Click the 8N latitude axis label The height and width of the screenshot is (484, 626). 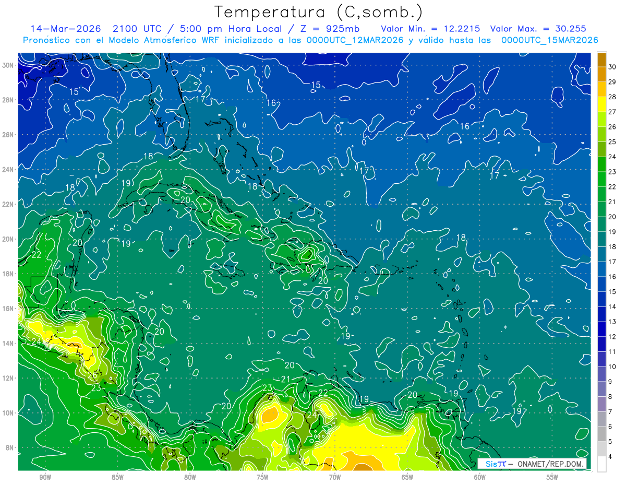(10, 447)
